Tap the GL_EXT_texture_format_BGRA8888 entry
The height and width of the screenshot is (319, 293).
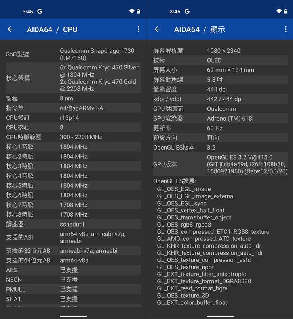tap(204, 281)
